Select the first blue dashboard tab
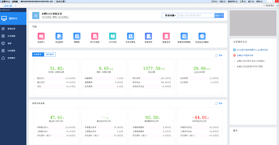Screen dimensions: 279x145 pyautogui.click(x=38, y=54)
